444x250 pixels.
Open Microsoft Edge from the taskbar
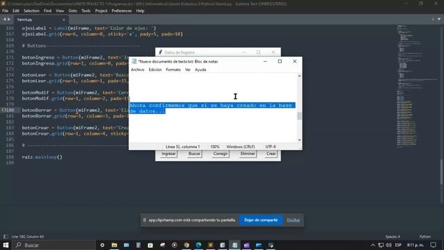(198, 245)
